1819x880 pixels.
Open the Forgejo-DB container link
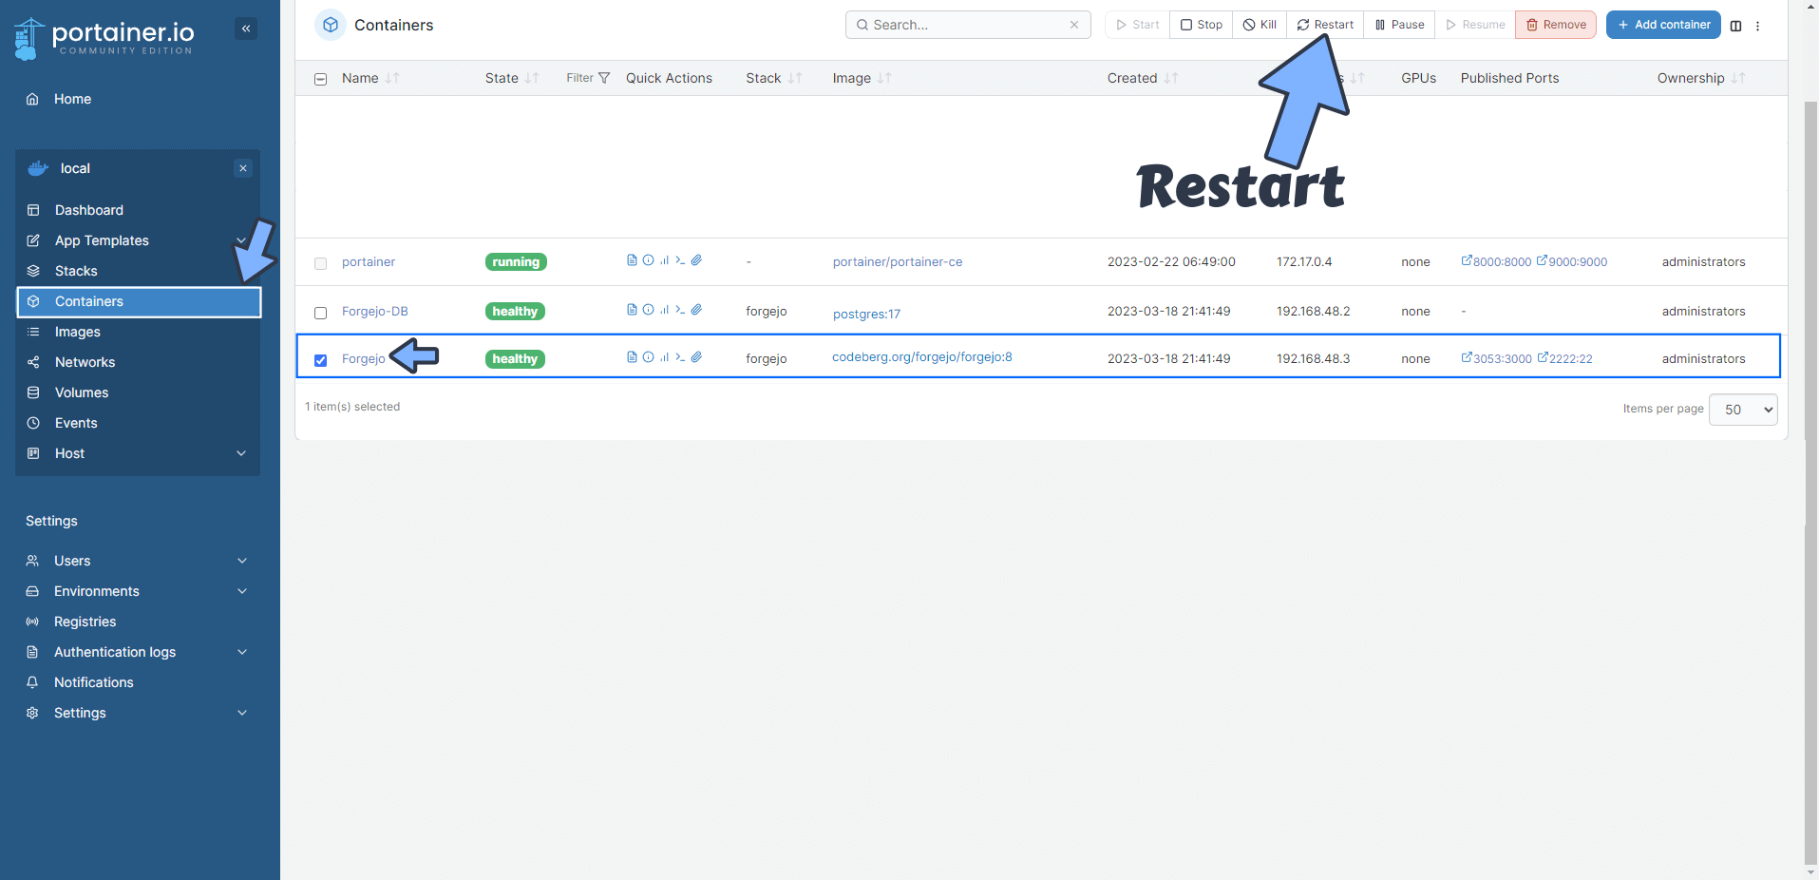375,311
